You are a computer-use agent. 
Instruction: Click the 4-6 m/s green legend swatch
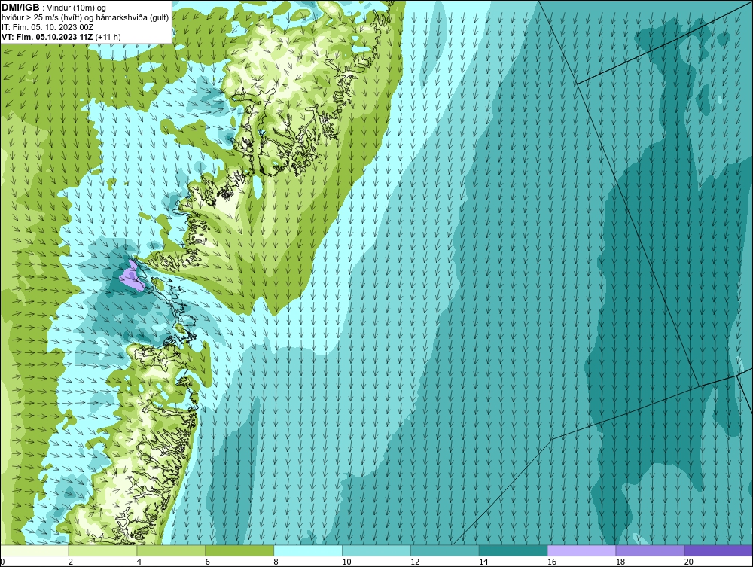[171, 550]
